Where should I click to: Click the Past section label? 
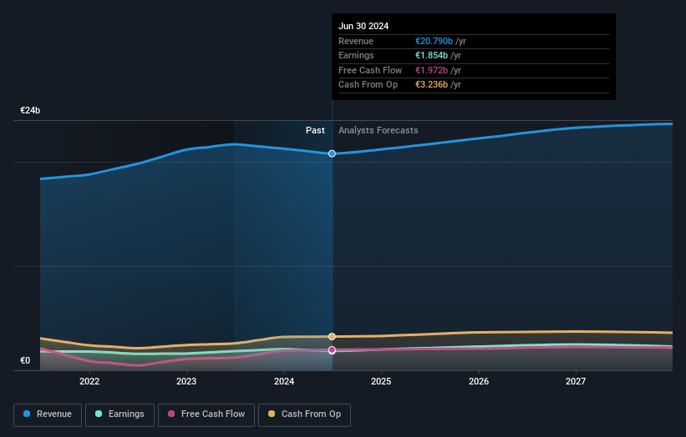pos(315,131)
